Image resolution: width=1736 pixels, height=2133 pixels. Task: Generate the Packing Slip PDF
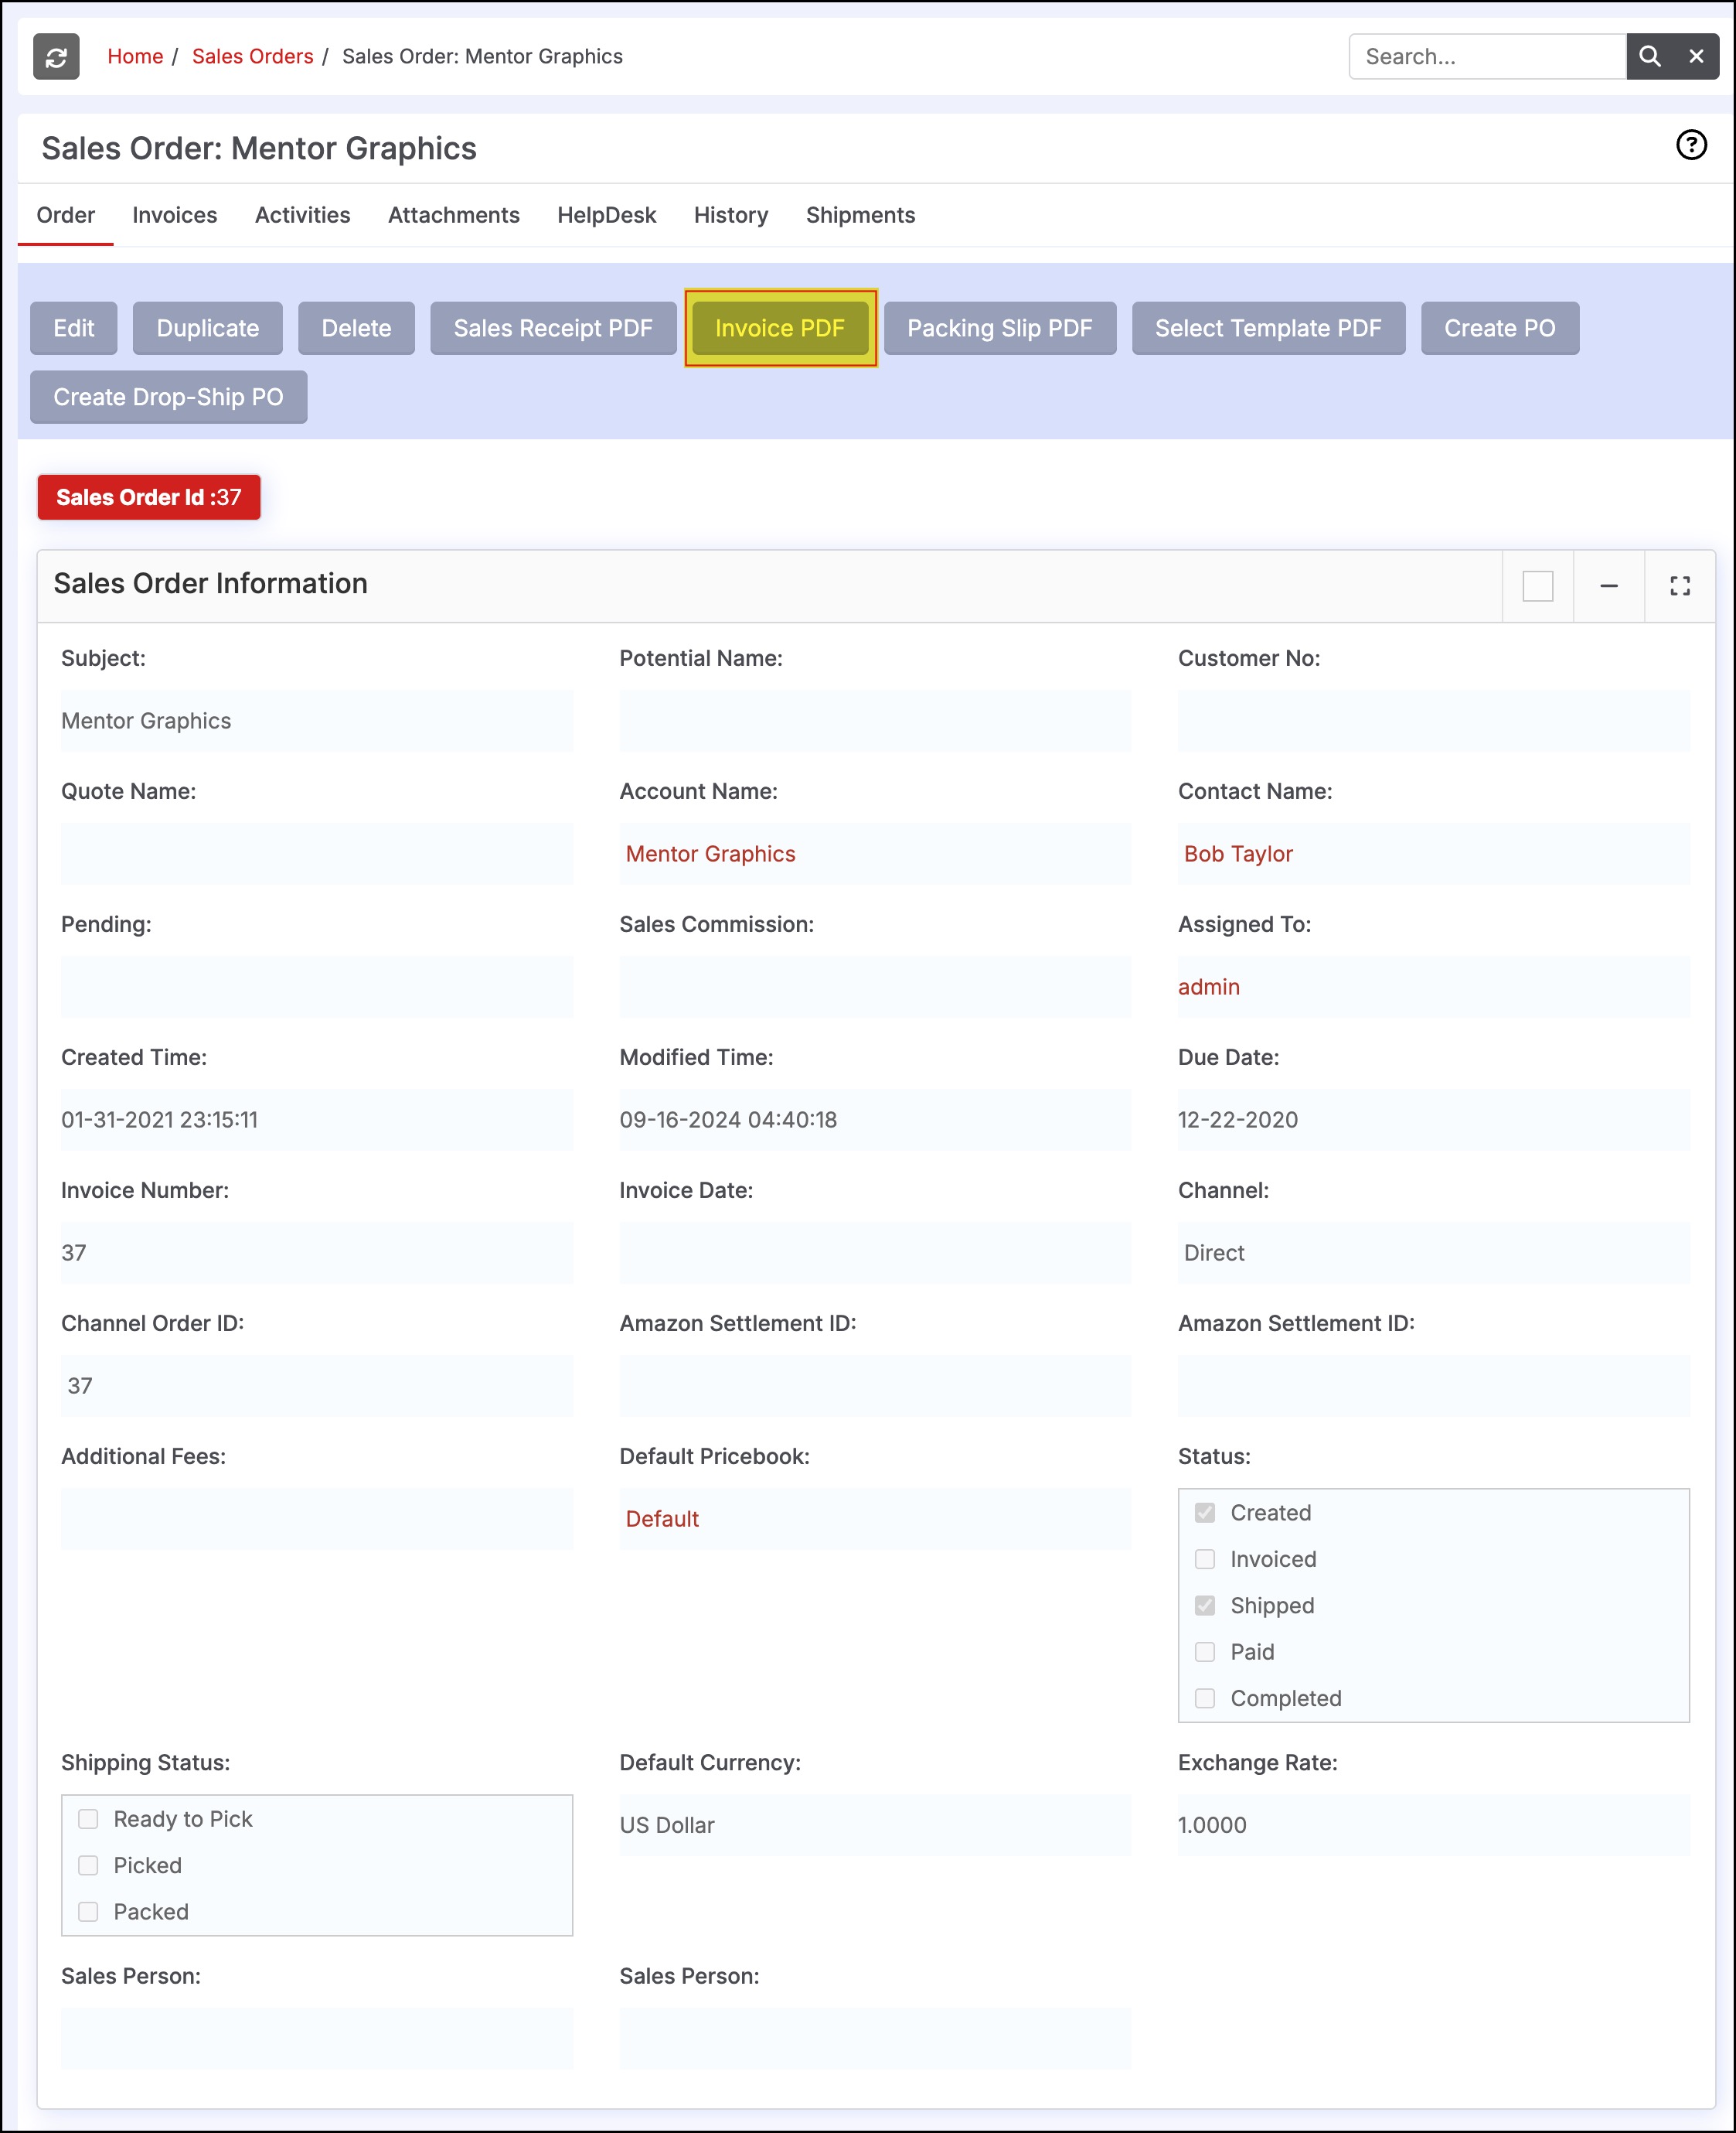[x=1000, y=328]
